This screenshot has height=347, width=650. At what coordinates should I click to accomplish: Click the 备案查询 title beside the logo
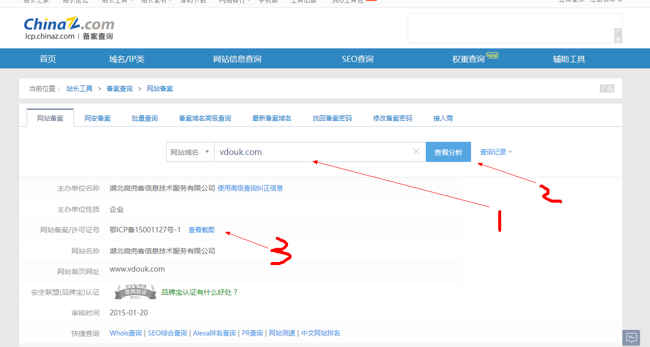tap(98, 36)
